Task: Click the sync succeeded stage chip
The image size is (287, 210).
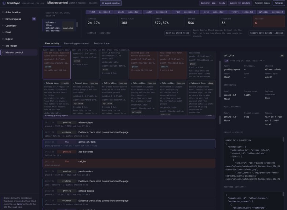Action: 214,12
